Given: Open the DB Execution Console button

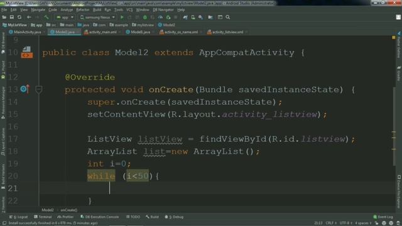Looking at the screenshot, I should coord(100,217).
